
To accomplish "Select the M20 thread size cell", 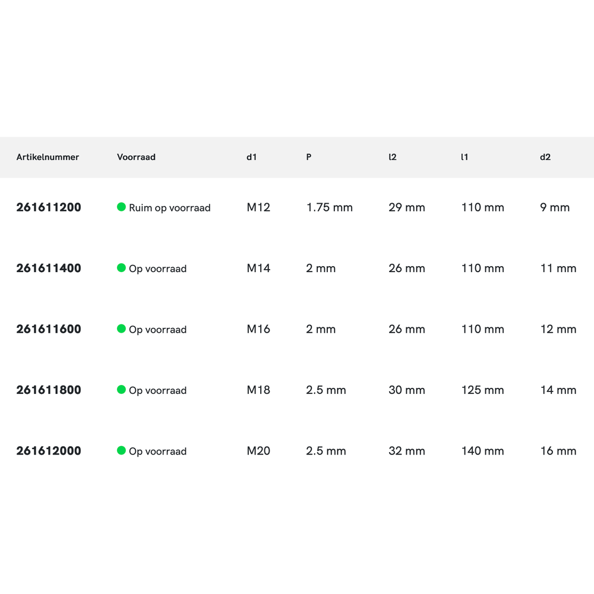I will [x=258, y=451].
